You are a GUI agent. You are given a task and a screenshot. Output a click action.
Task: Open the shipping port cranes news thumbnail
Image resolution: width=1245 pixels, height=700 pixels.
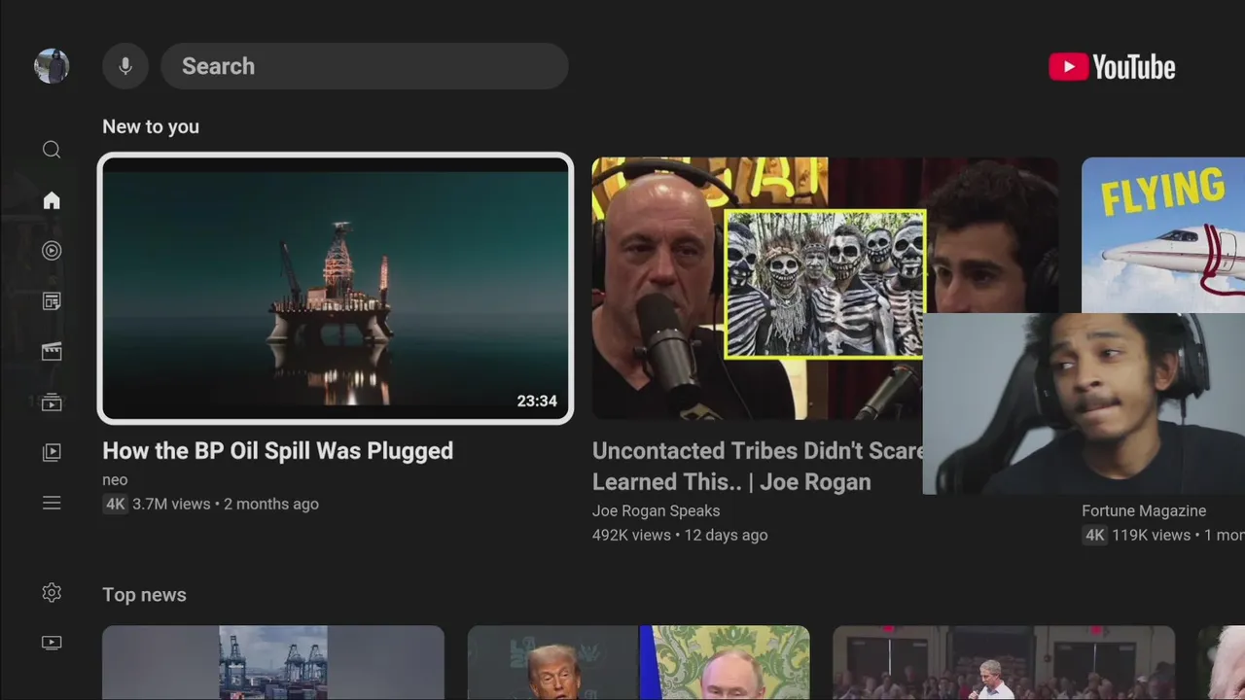click(273, 663)
